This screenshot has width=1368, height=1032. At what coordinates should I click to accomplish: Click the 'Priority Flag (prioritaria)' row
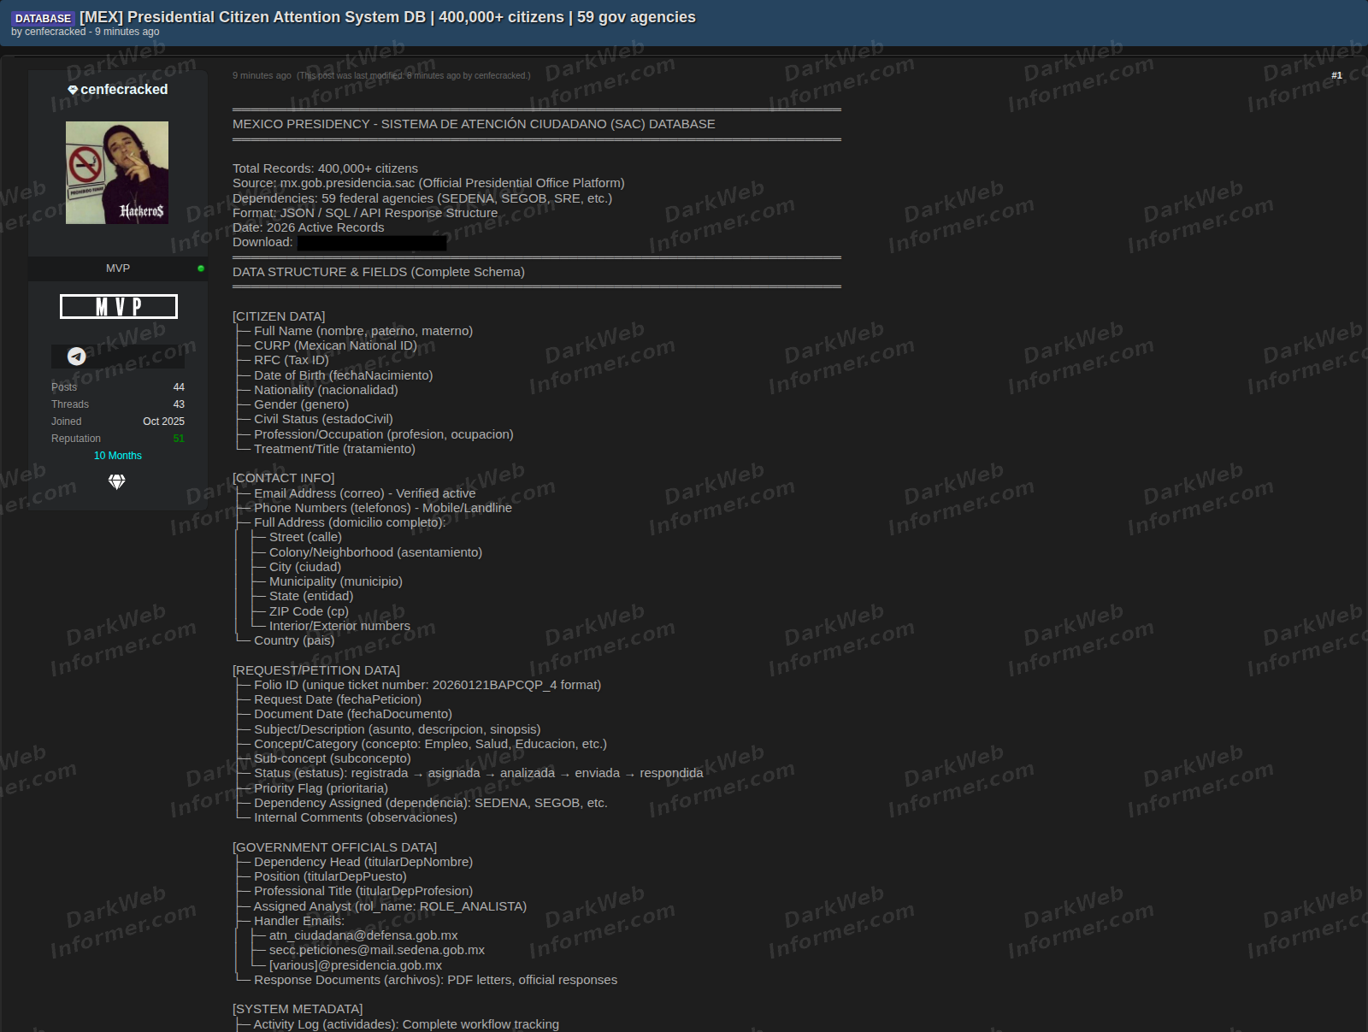pyautogui.click(x=321, y=788)
